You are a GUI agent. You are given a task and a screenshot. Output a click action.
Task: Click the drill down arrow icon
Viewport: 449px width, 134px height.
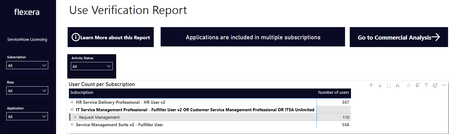(380, 85)
